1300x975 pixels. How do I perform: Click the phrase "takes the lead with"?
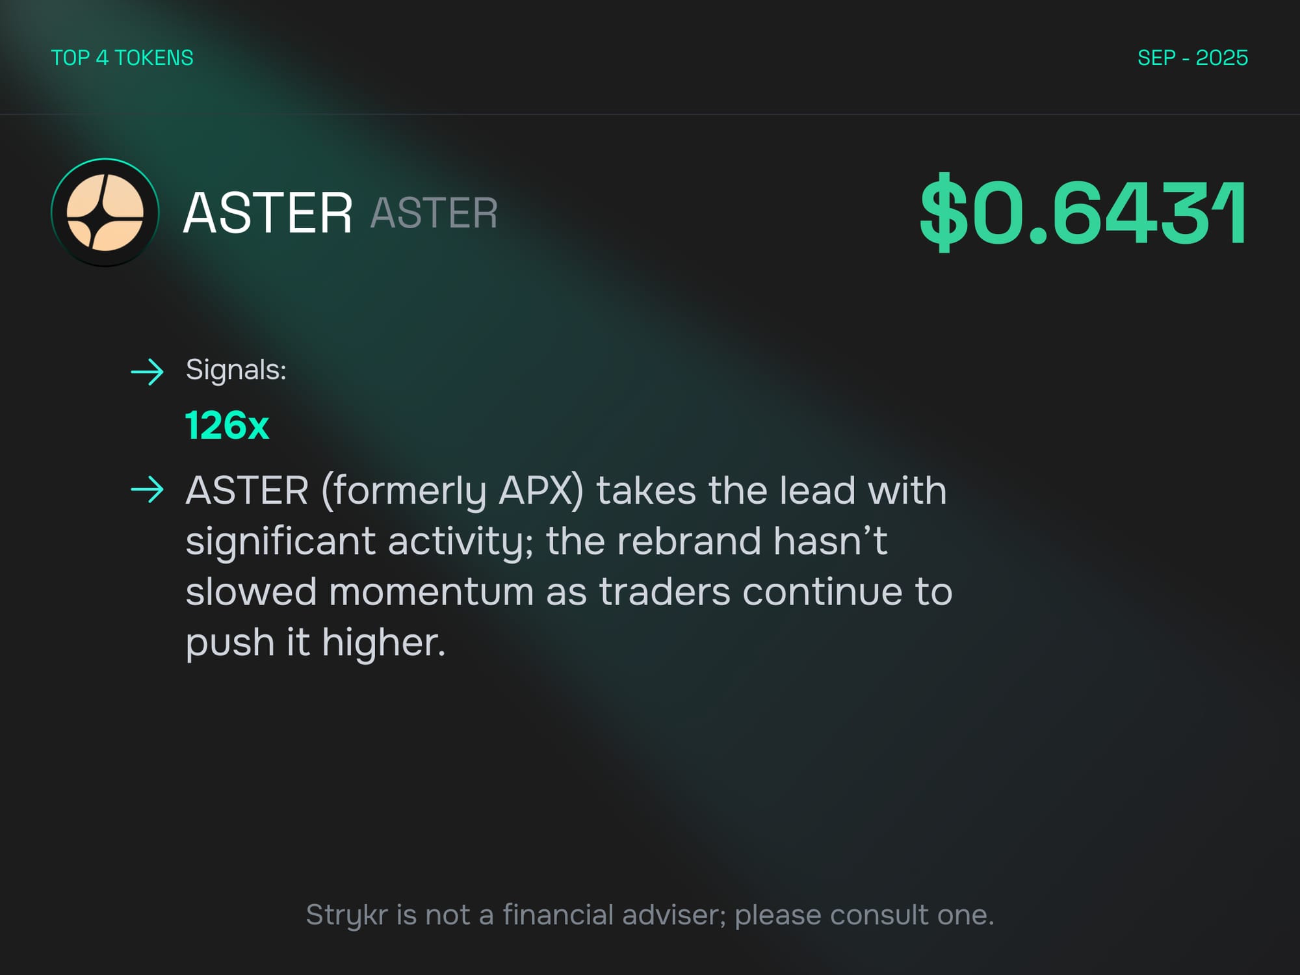[771, 490]
